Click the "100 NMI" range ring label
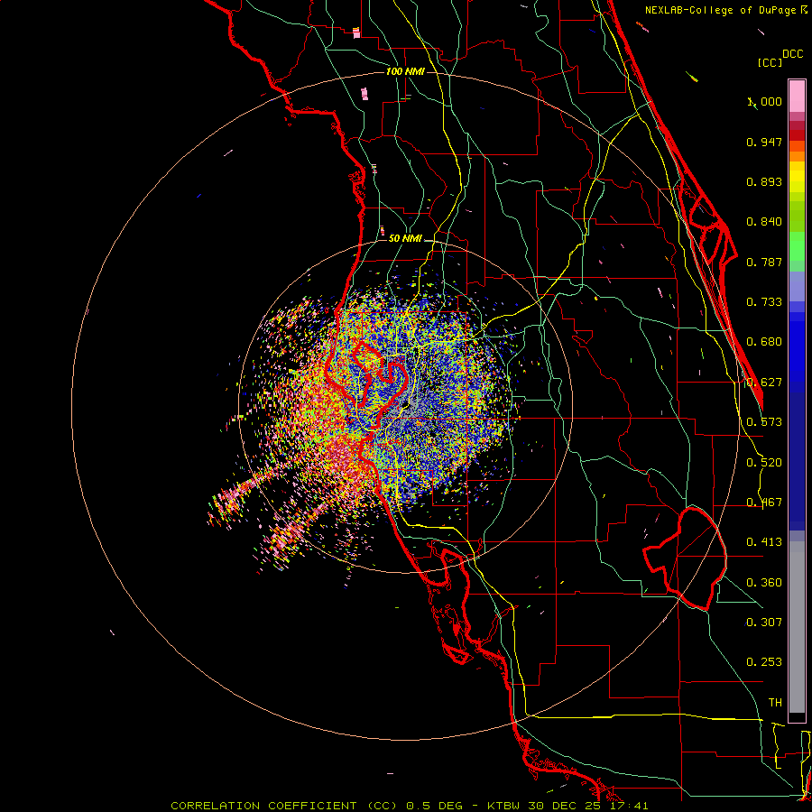This screenshot has width=812, height=812. [405, 71]
